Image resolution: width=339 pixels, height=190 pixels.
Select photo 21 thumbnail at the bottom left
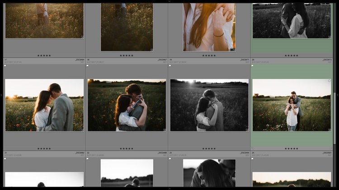tap(44, 180)
